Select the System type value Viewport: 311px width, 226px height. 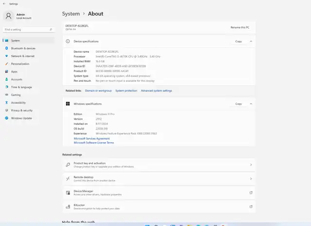(x=123, y=76)
